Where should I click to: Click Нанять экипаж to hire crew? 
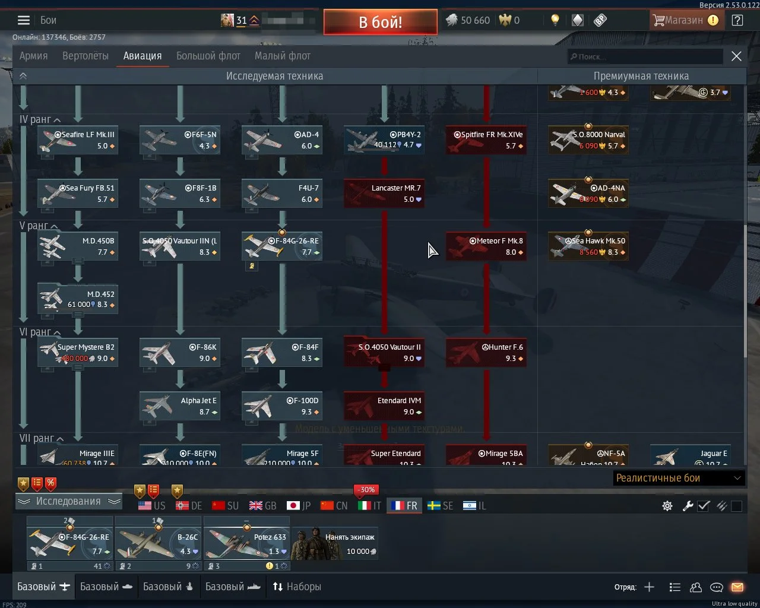[335, 543]
